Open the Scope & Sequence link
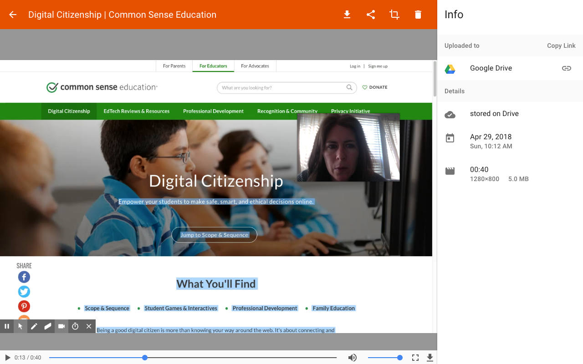 107,308
